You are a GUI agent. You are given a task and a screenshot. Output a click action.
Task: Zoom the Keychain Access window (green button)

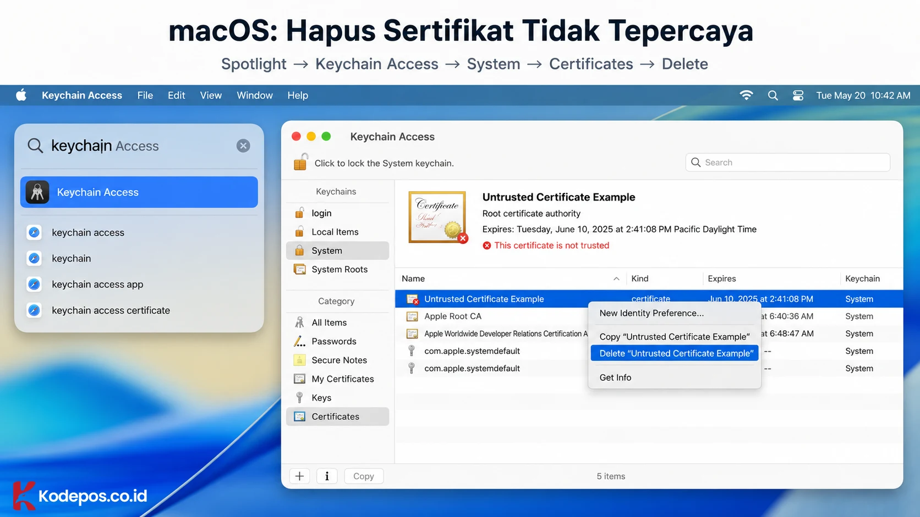point(326,136)
